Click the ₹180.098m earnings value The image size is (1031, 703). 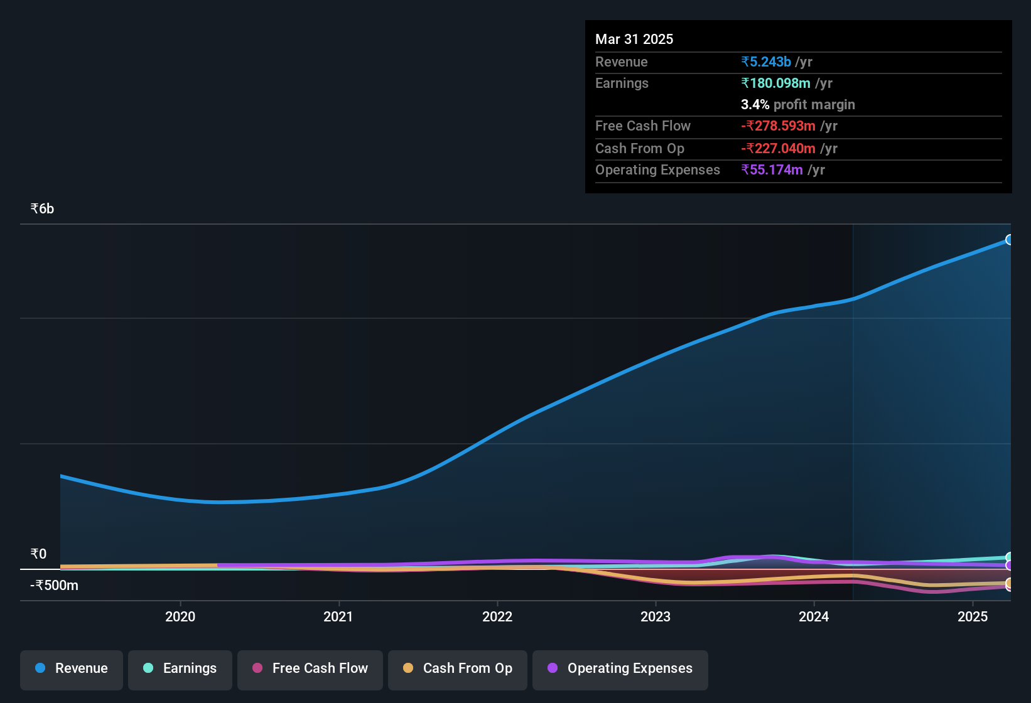pyautogui.click(x=775, y=83)
